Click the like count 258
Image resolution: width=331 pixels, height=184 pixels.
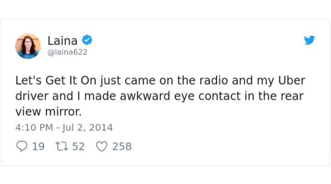pos(122,146)
